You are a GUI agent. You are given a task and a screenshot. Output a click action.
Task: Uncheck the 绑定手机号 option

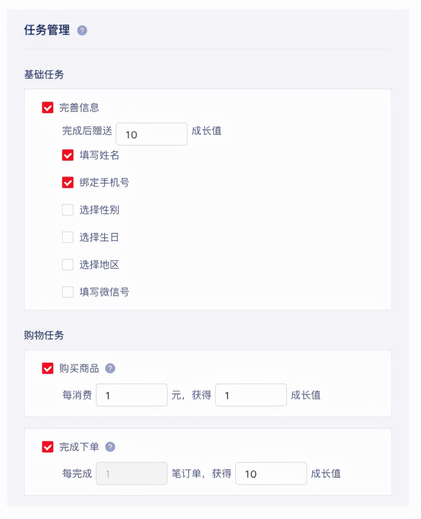pyautogui.click(x=68, y=183)
